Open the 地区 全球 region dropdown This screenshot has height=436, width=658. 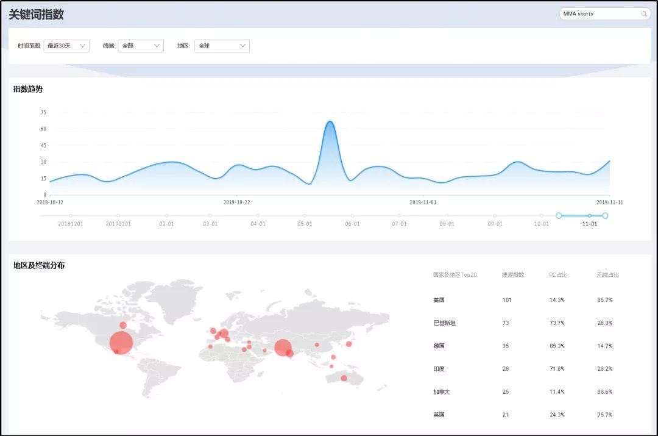(222, 46)
